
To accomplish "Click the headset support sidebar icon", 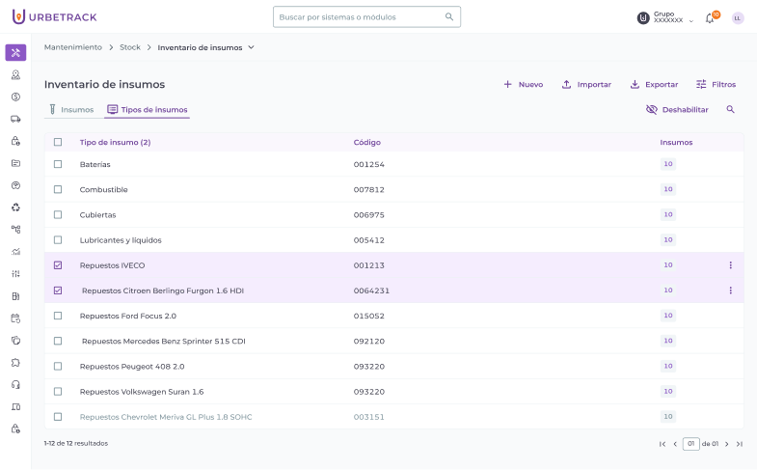I will [15, 384].
